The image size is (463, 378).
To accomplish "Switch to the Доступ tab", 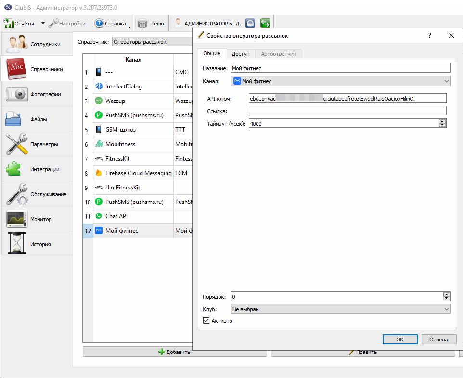I will tap(241, 54).
